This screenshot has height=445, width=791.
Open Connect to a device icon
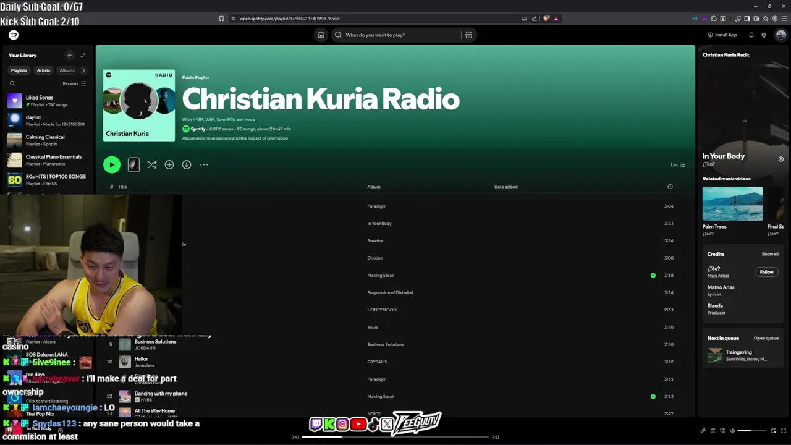pos(722,431)
